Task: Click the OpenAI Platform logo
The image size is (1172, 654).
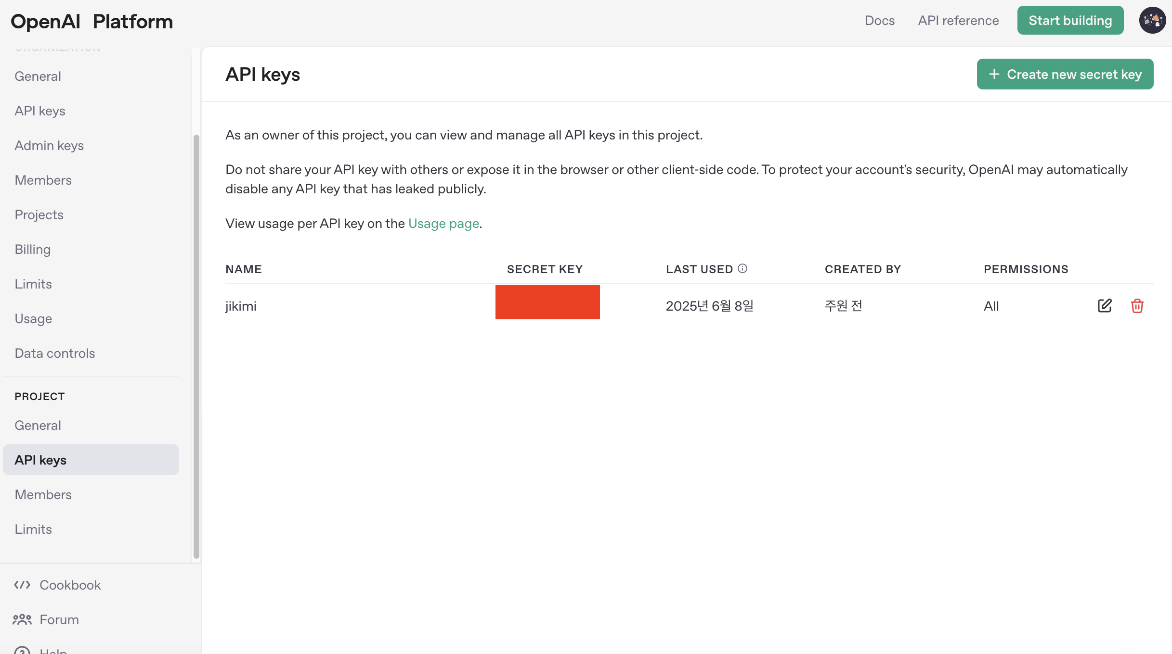Action: tap(91, 22)
